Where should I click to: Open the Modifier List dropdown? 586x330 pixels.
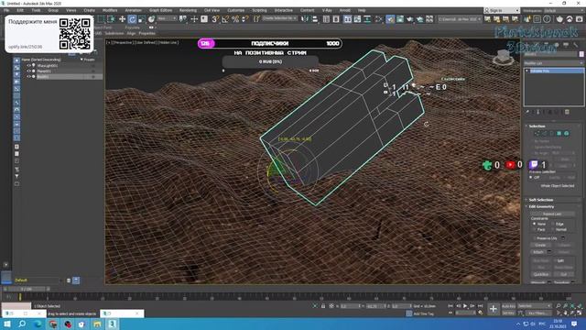point(553,63)
